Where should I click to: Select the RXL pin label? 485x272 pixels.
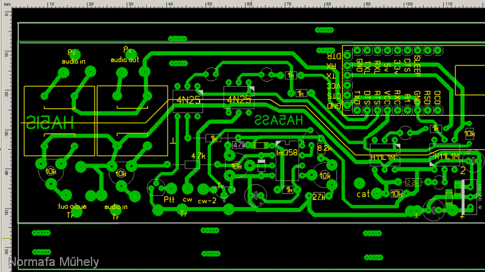[x=377, y=67]
